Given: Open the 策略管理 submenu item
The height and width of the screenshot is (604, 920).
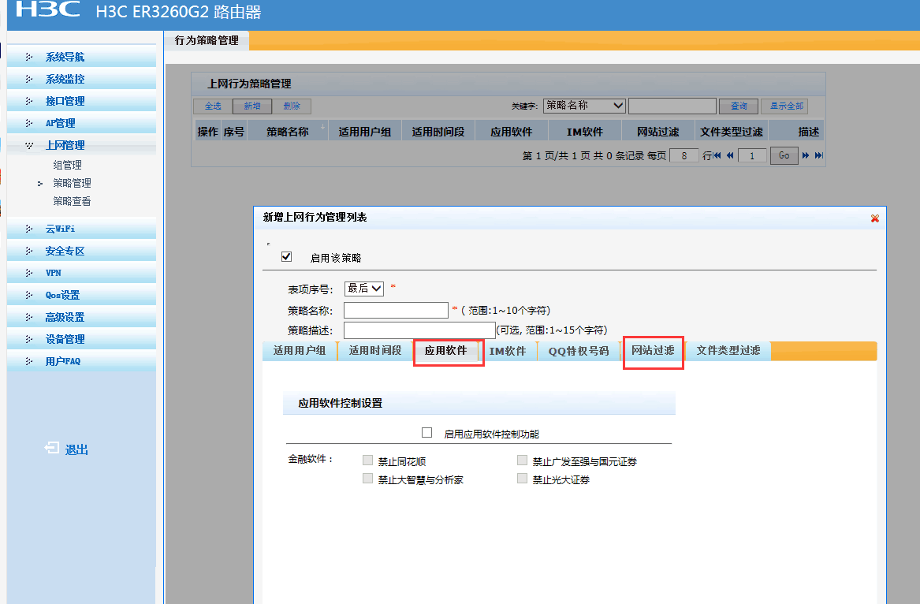Looking at the screenshot, I should click(73, 183).
